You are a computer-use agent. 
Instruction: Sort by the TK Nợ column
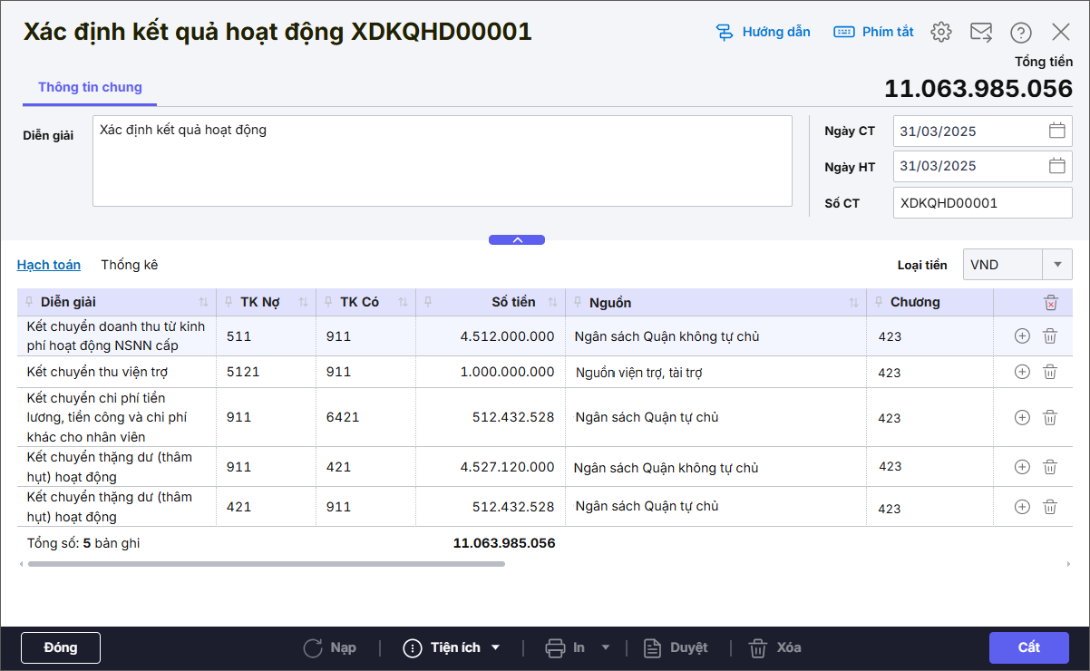tap(303, 302)
